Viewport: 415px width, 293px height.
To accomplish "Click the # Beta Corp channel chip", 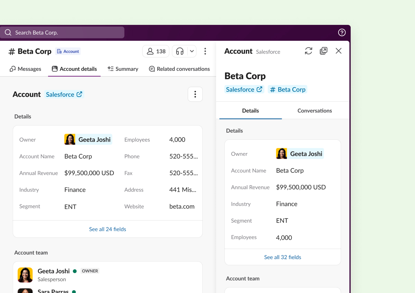I will (x=287, y=89).
